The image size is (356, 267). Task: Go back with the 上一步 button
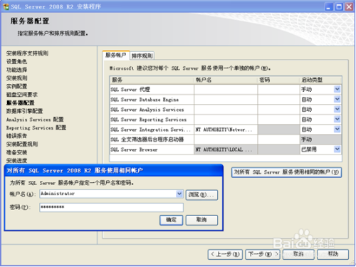pos(225,254)
